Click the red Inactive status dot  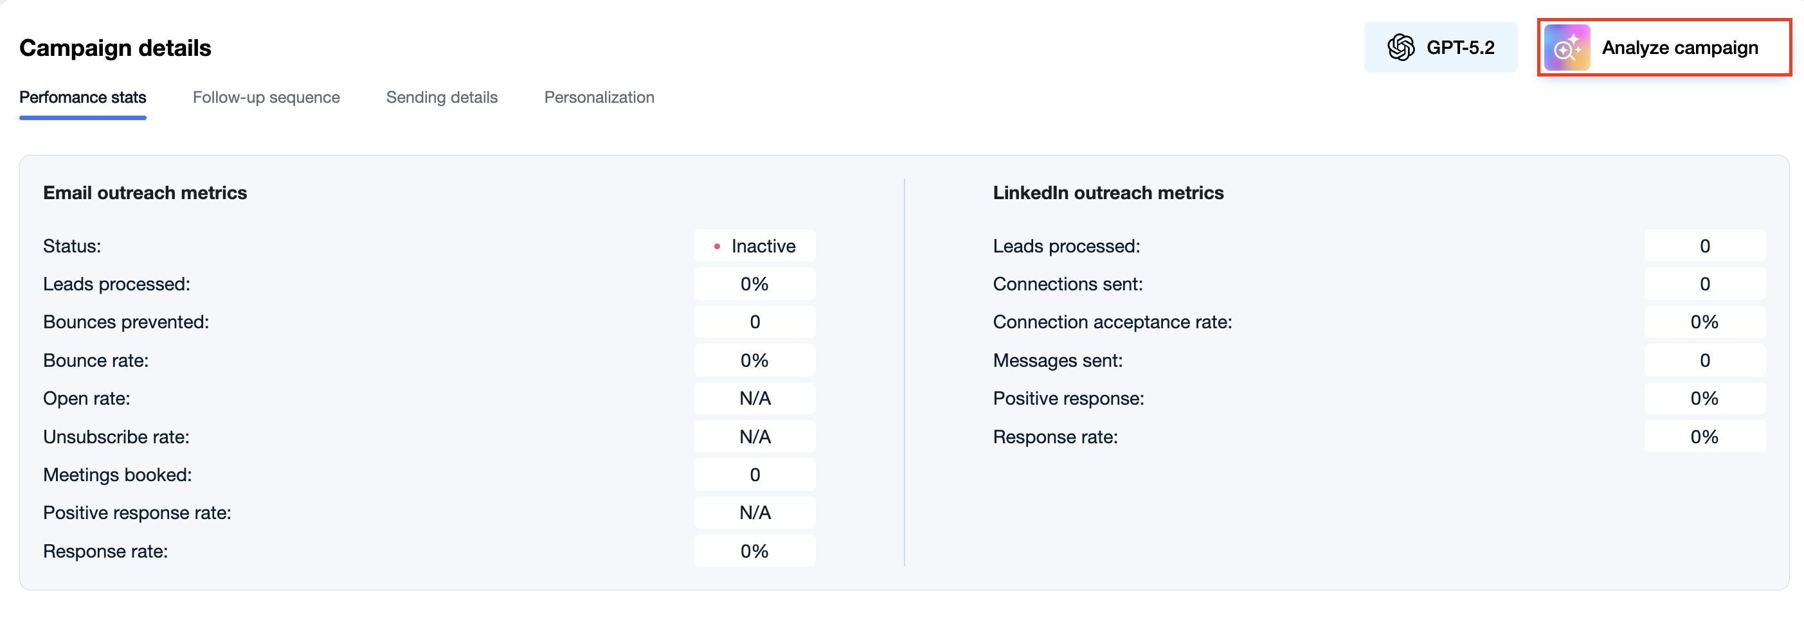(x=716, y=246)
